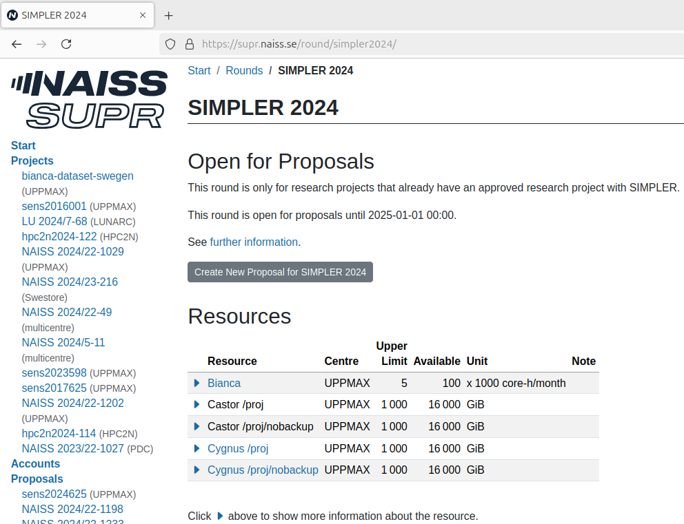Expand details for the Bianca resource
The image size is (684, 524).
197,383
